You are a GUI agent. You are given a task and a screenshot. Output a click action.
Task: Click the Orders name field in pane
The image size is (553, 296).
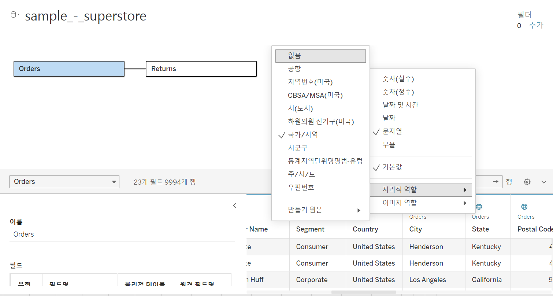point(122,234)
